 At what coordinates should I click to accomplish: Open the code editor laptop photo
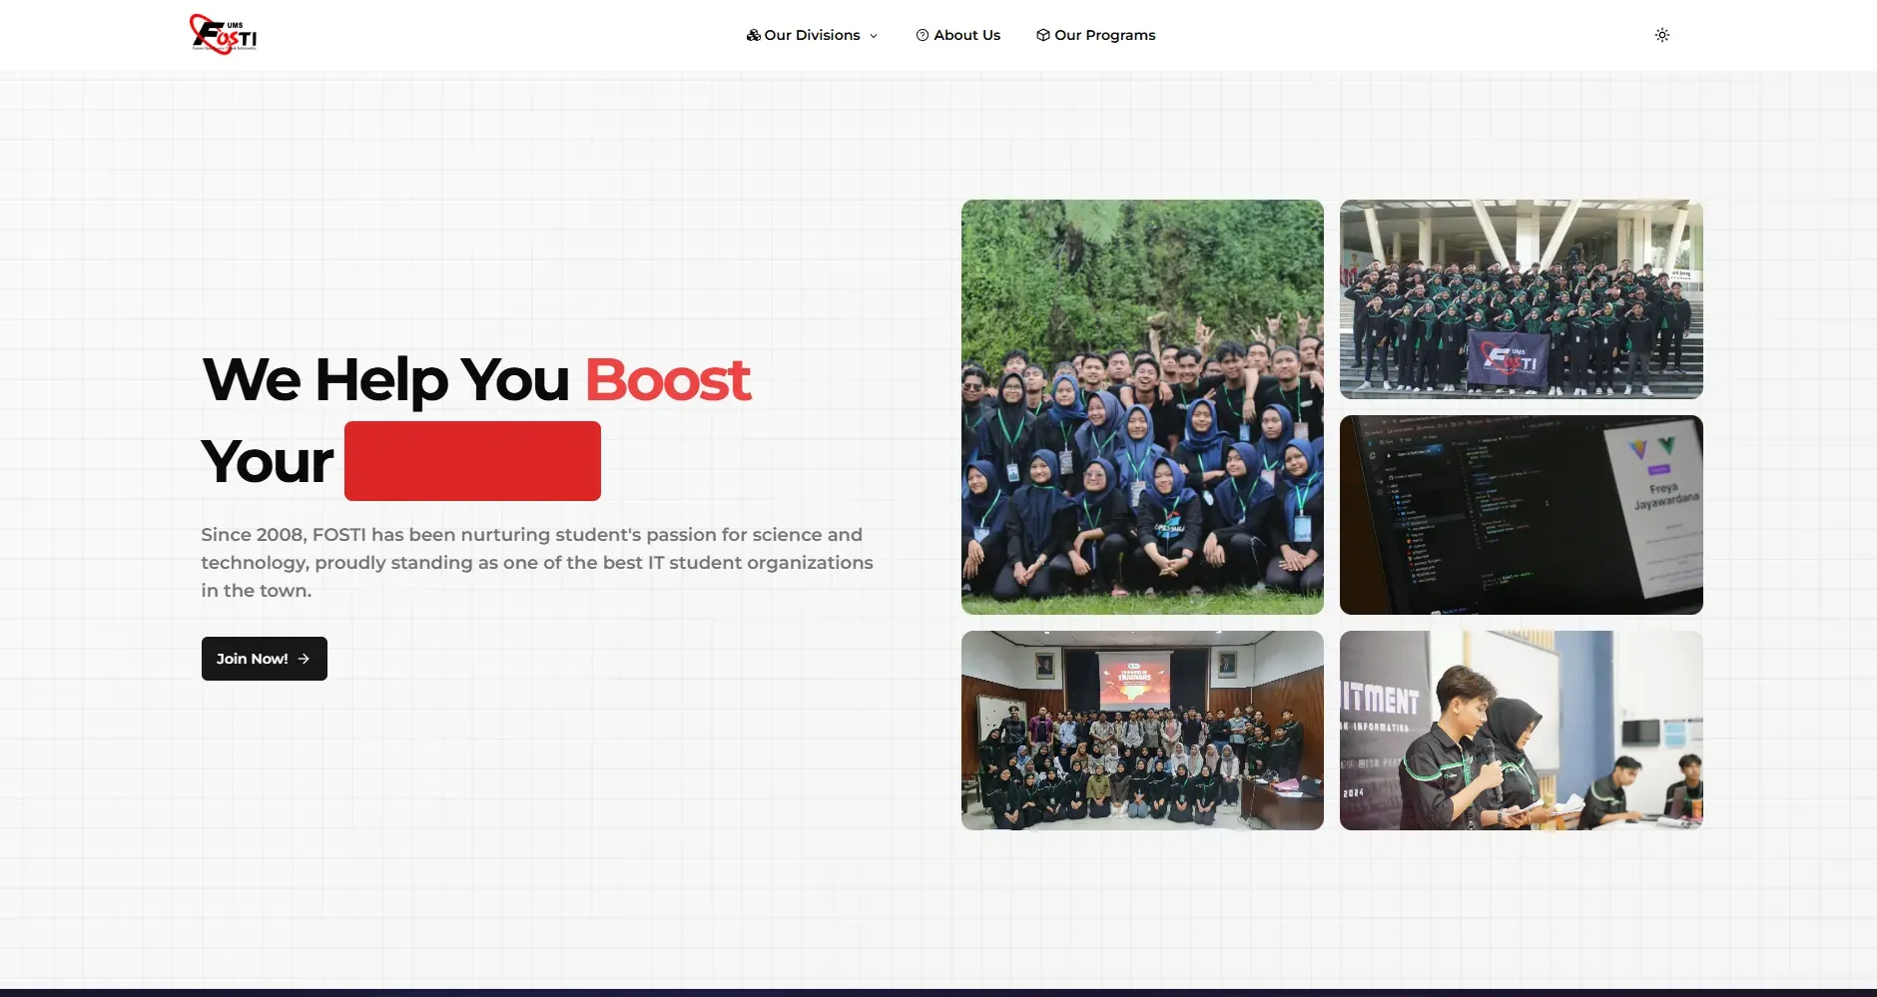point(1522,515)
